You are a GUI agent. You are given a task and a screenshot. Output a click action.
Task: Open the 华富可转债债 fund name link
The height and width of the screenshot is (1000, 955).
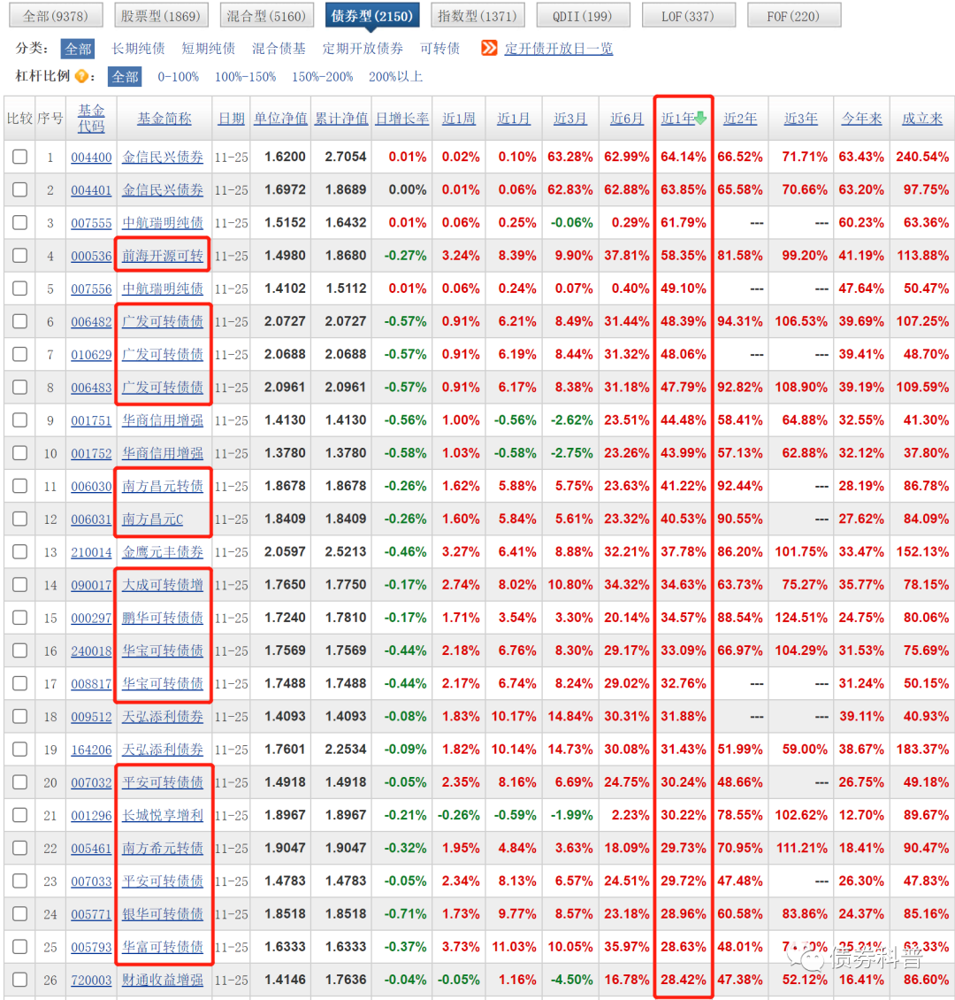click(x=163, y=947)
